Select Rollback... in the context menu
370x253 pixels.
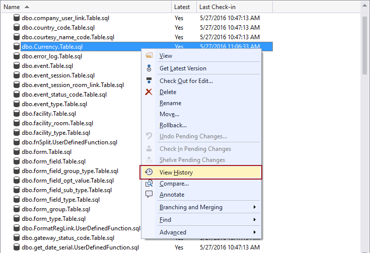pyautogui.click(x=173, y=125)
